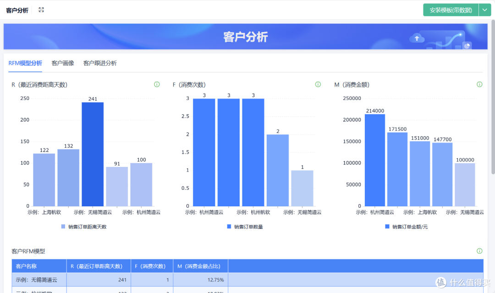Click the 241 cell in the RFM table

pos(99,280)
